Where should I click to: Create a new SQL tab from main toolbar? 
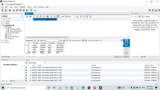(x=3, y=10)
